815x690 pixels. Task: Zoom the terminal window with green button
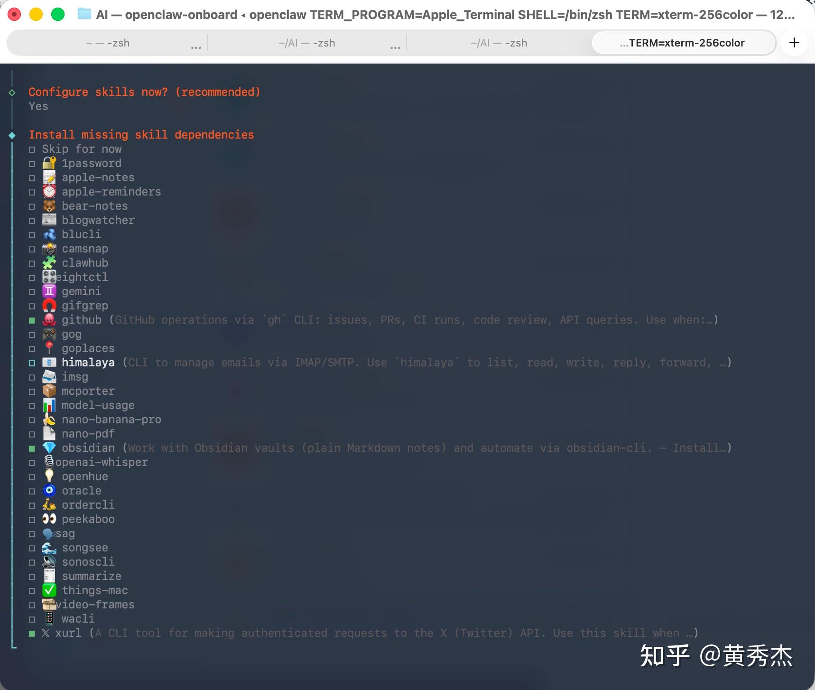point(58,15)
